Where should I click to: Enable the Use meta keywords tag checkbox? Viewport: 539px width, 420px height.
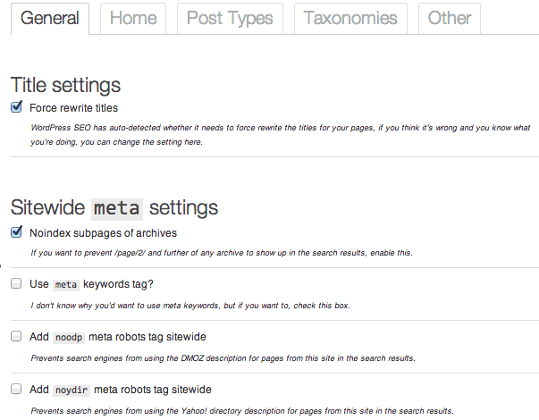click(x=16, y=283)
